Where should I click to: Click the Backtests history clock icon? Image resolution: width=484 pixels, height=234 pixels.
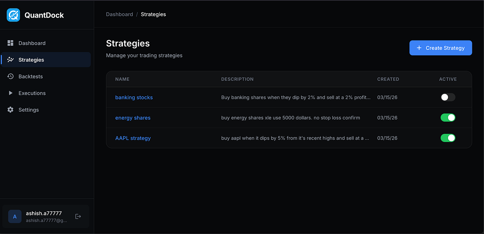tap(11, 76)
